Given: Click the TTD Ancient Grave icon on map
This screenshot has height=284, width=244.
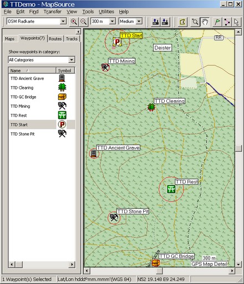Looking at the screenshot, I should click(x=94, y=153).
